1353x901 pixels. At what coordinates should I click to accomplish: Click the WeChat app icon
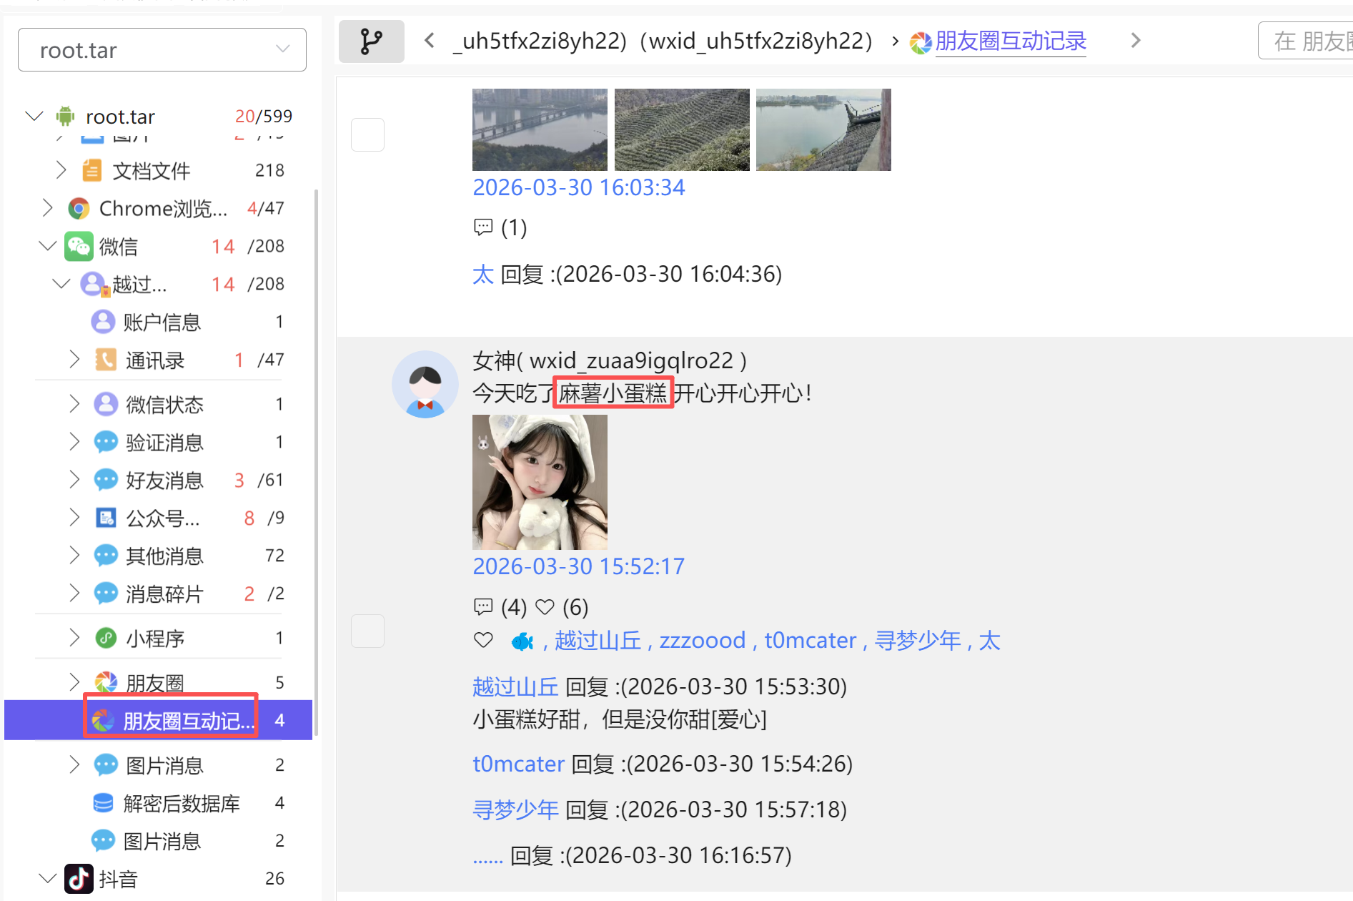coord(79,247)
